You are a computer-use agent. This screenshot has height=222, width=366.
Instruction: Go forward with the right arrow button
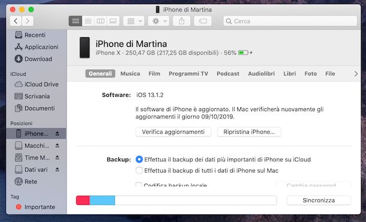(28, 21)
